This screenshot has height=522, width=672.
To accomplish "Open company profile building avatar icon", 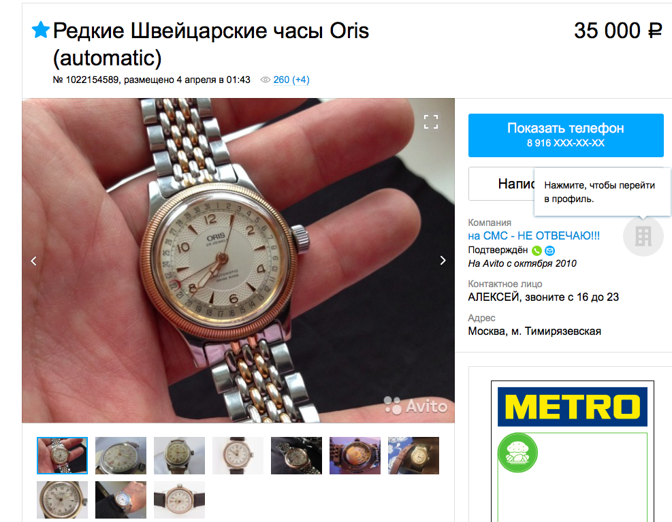I will coord(643,236).
